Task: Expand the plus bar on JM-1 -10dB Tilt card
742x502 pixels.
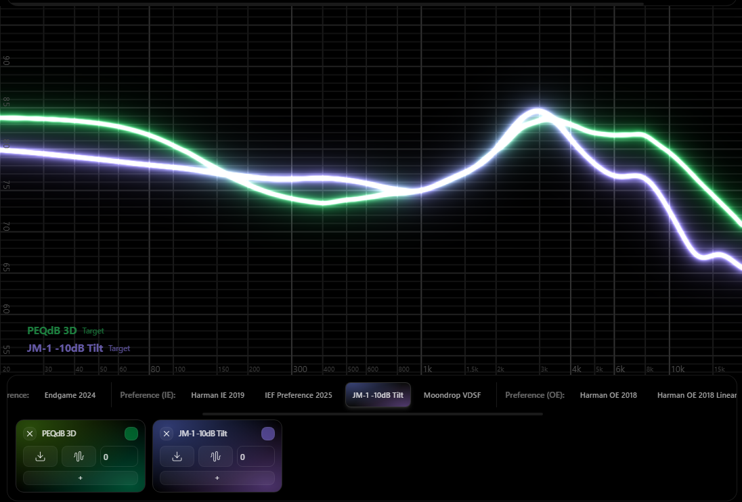Action: coord(217,478)
